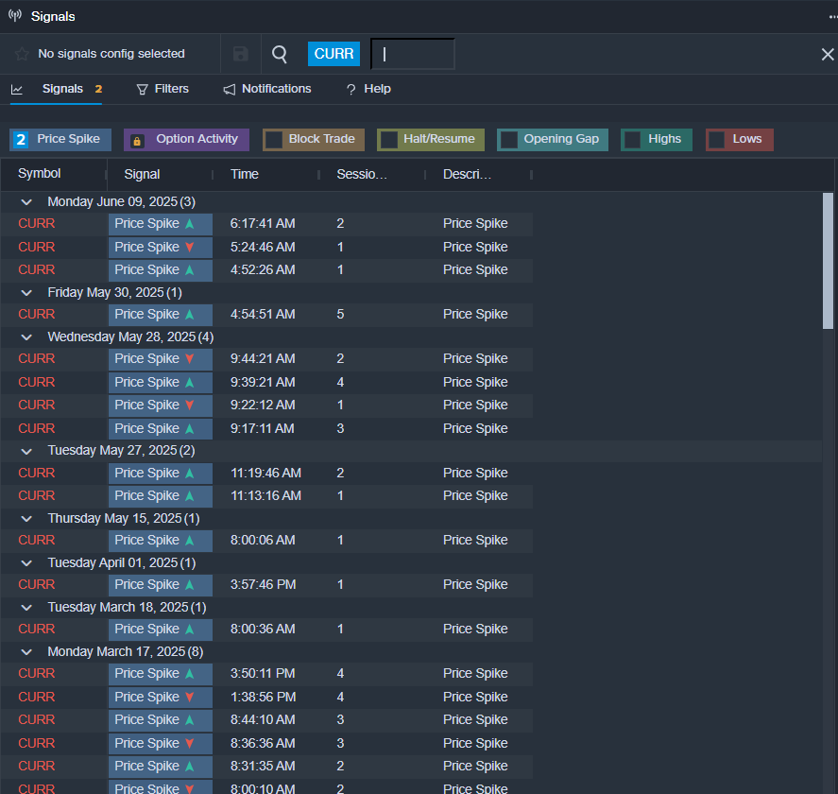Viewport: 838px width, 794px height.
Task: Click the 8:00:06 AM time cell
Action: [x=263, y=541]
